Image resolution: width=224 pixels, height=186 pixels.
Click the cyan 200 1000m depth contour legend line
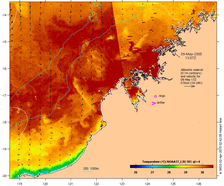pyautogui.click(x=89, y=171)
